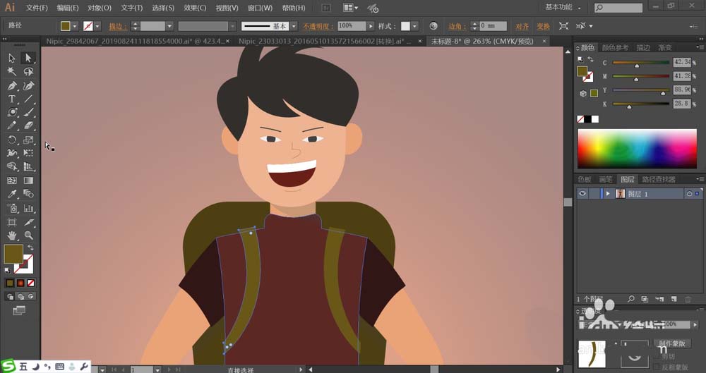Open the stroke weight dropdown

click(169, 26)
